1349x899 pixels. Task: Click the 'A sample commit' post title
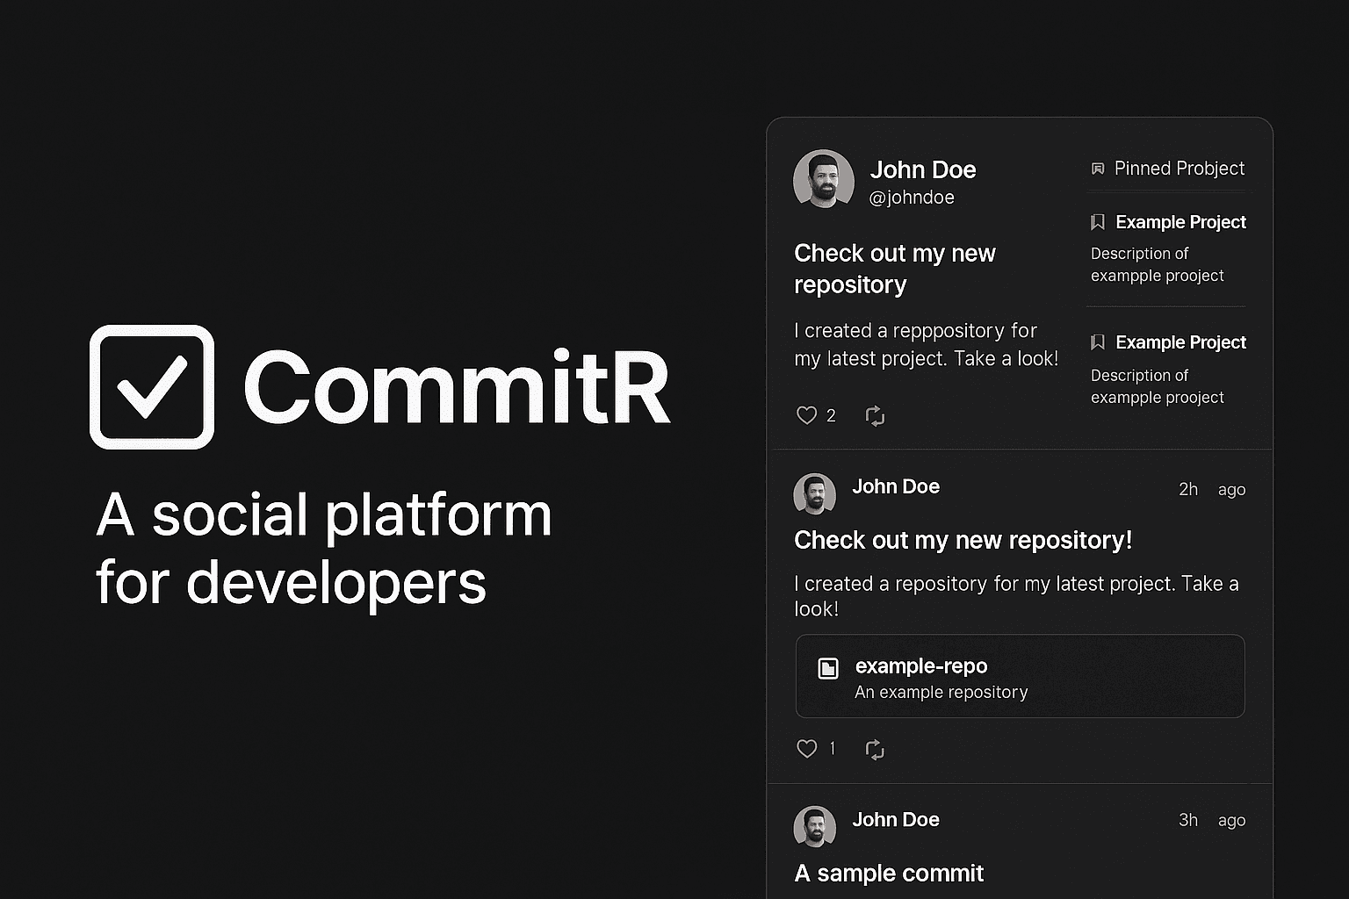click(889, 873)
